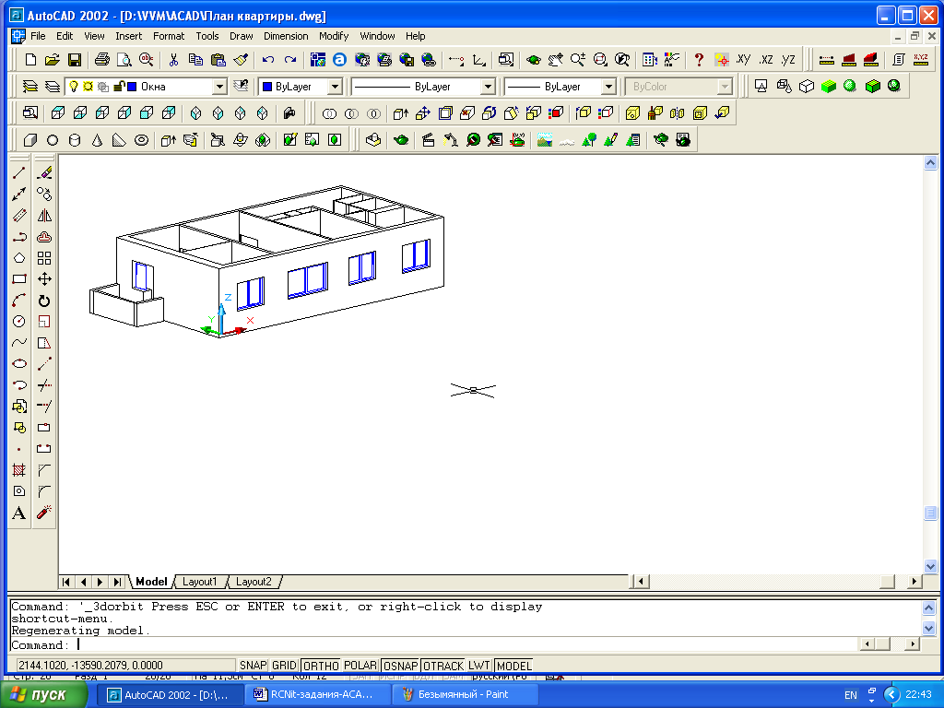944x708 pixels.
Task: Select the Move tool
Action: [x=44, y=279]
